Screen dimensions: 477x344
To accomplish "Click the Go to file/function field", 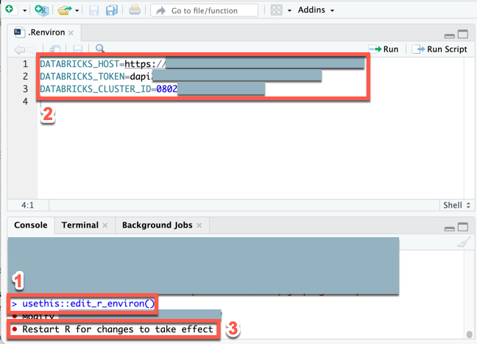I will pyautogui.click(x=205, y=10).
